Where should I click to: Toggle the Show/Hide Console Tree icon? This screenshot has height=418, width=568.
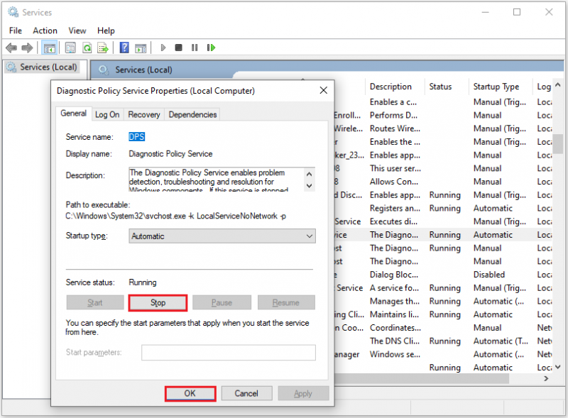pos(49,48)
